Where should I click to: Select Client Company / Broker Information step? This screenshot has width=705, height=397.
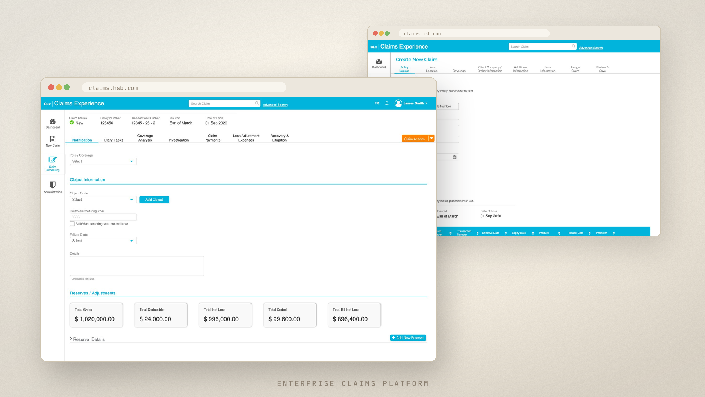[x=489, y=69]
